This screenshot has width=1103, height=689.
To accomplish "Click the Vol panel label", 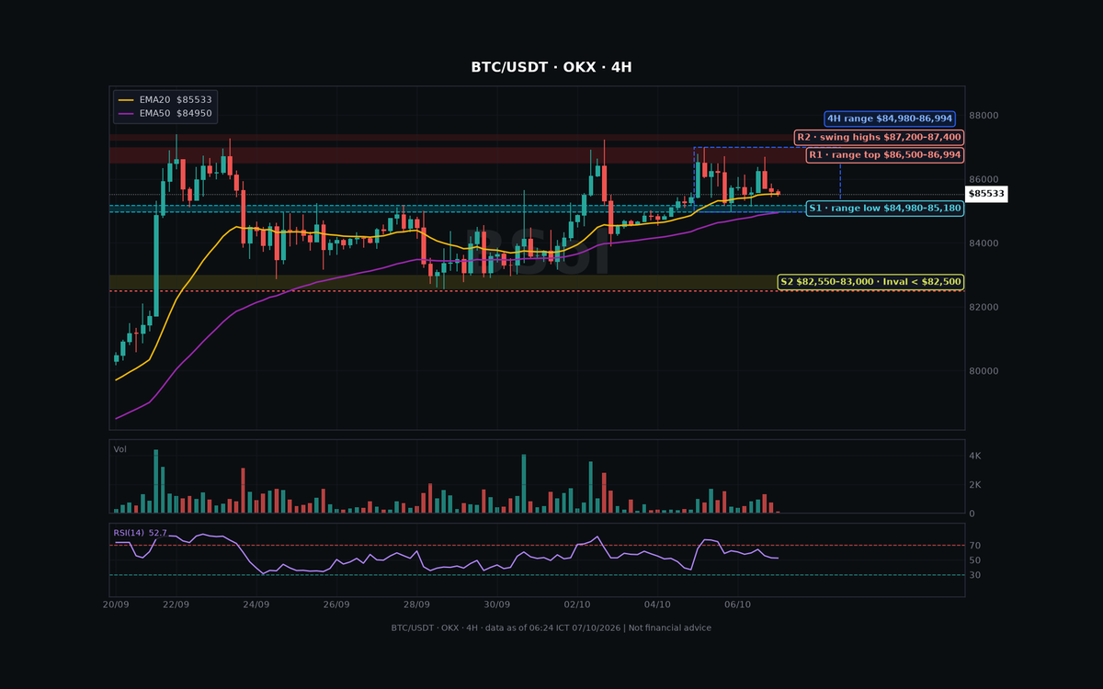I will (119, 449).
